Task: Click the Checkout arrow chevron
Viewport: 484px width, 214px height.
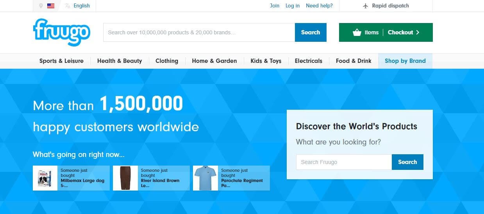Action: coord(418,32)
